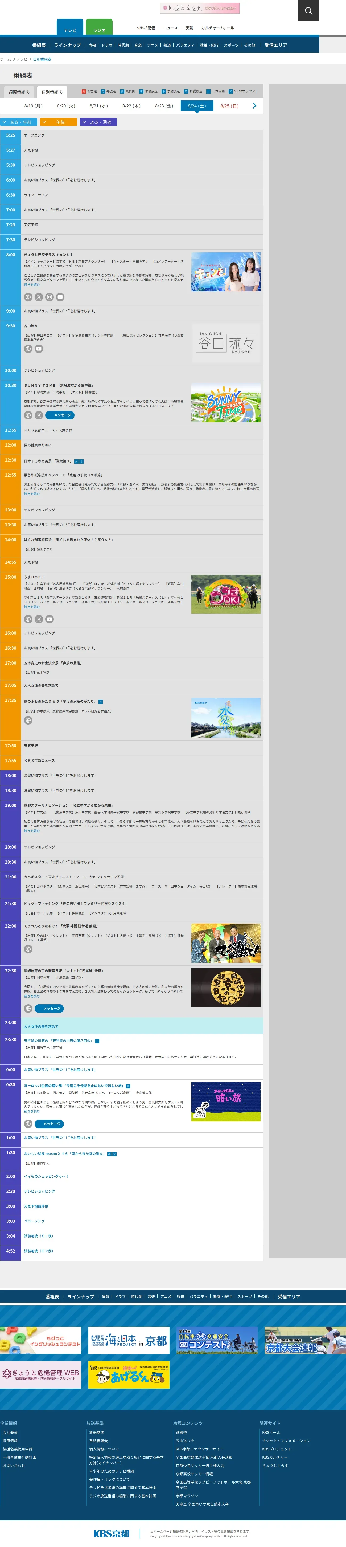Click the website globe icon under 谷口流々
This screenshot has height=1547, width=346.
[28, 349]
